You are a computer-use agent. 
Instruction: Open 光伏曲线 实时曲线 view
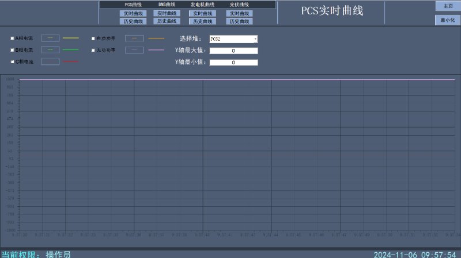coord(239,13)
